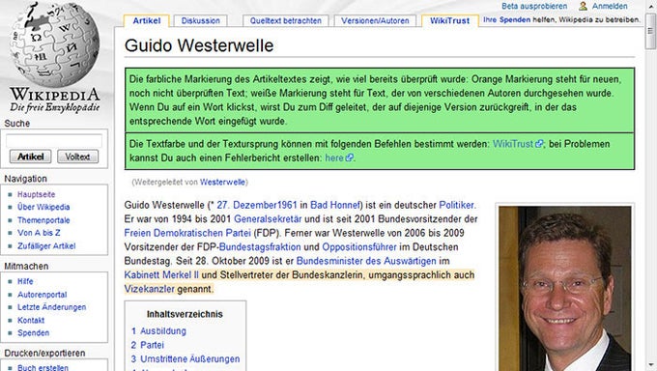Click the user icon beside Anmelden

pyautogui.click(x=583, y=6)
